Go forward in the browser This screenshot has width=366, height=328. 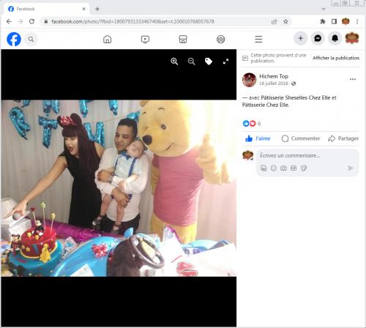[20, 21]
